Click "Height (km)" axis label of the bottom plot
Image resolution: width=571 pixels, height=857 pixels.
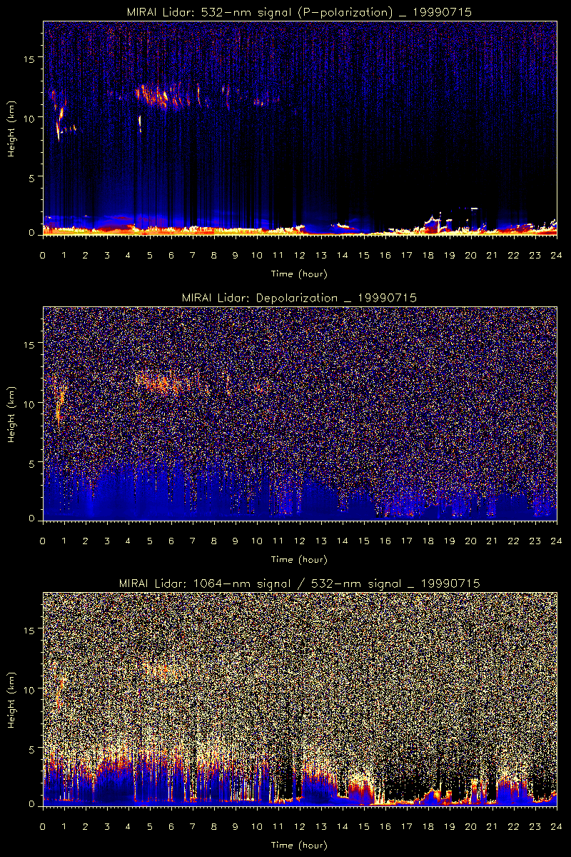click(x=11, y=700)
